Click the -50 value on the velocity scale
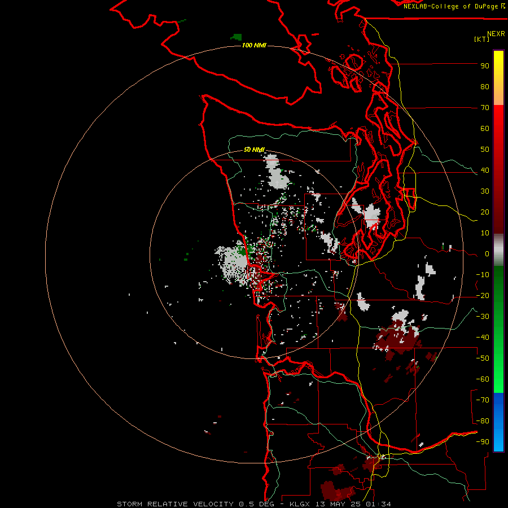 pos(483,358)
